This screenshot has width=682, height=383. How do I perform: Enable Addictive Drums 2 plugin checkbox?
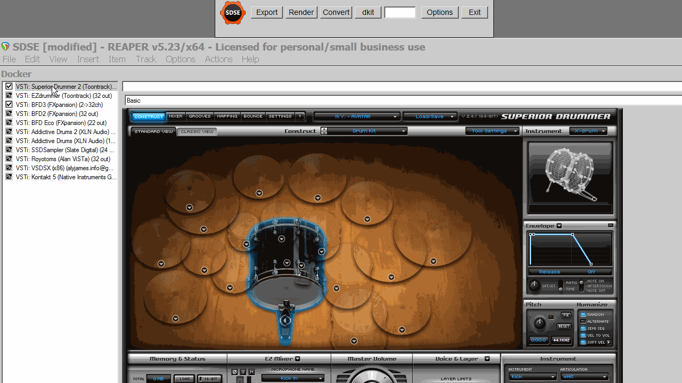pyautogui.click(x=9, y=132)
